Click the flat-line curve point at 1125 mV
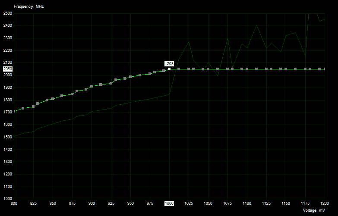Image resolution: width=338 pixels, height=216 pixels. 266,69
